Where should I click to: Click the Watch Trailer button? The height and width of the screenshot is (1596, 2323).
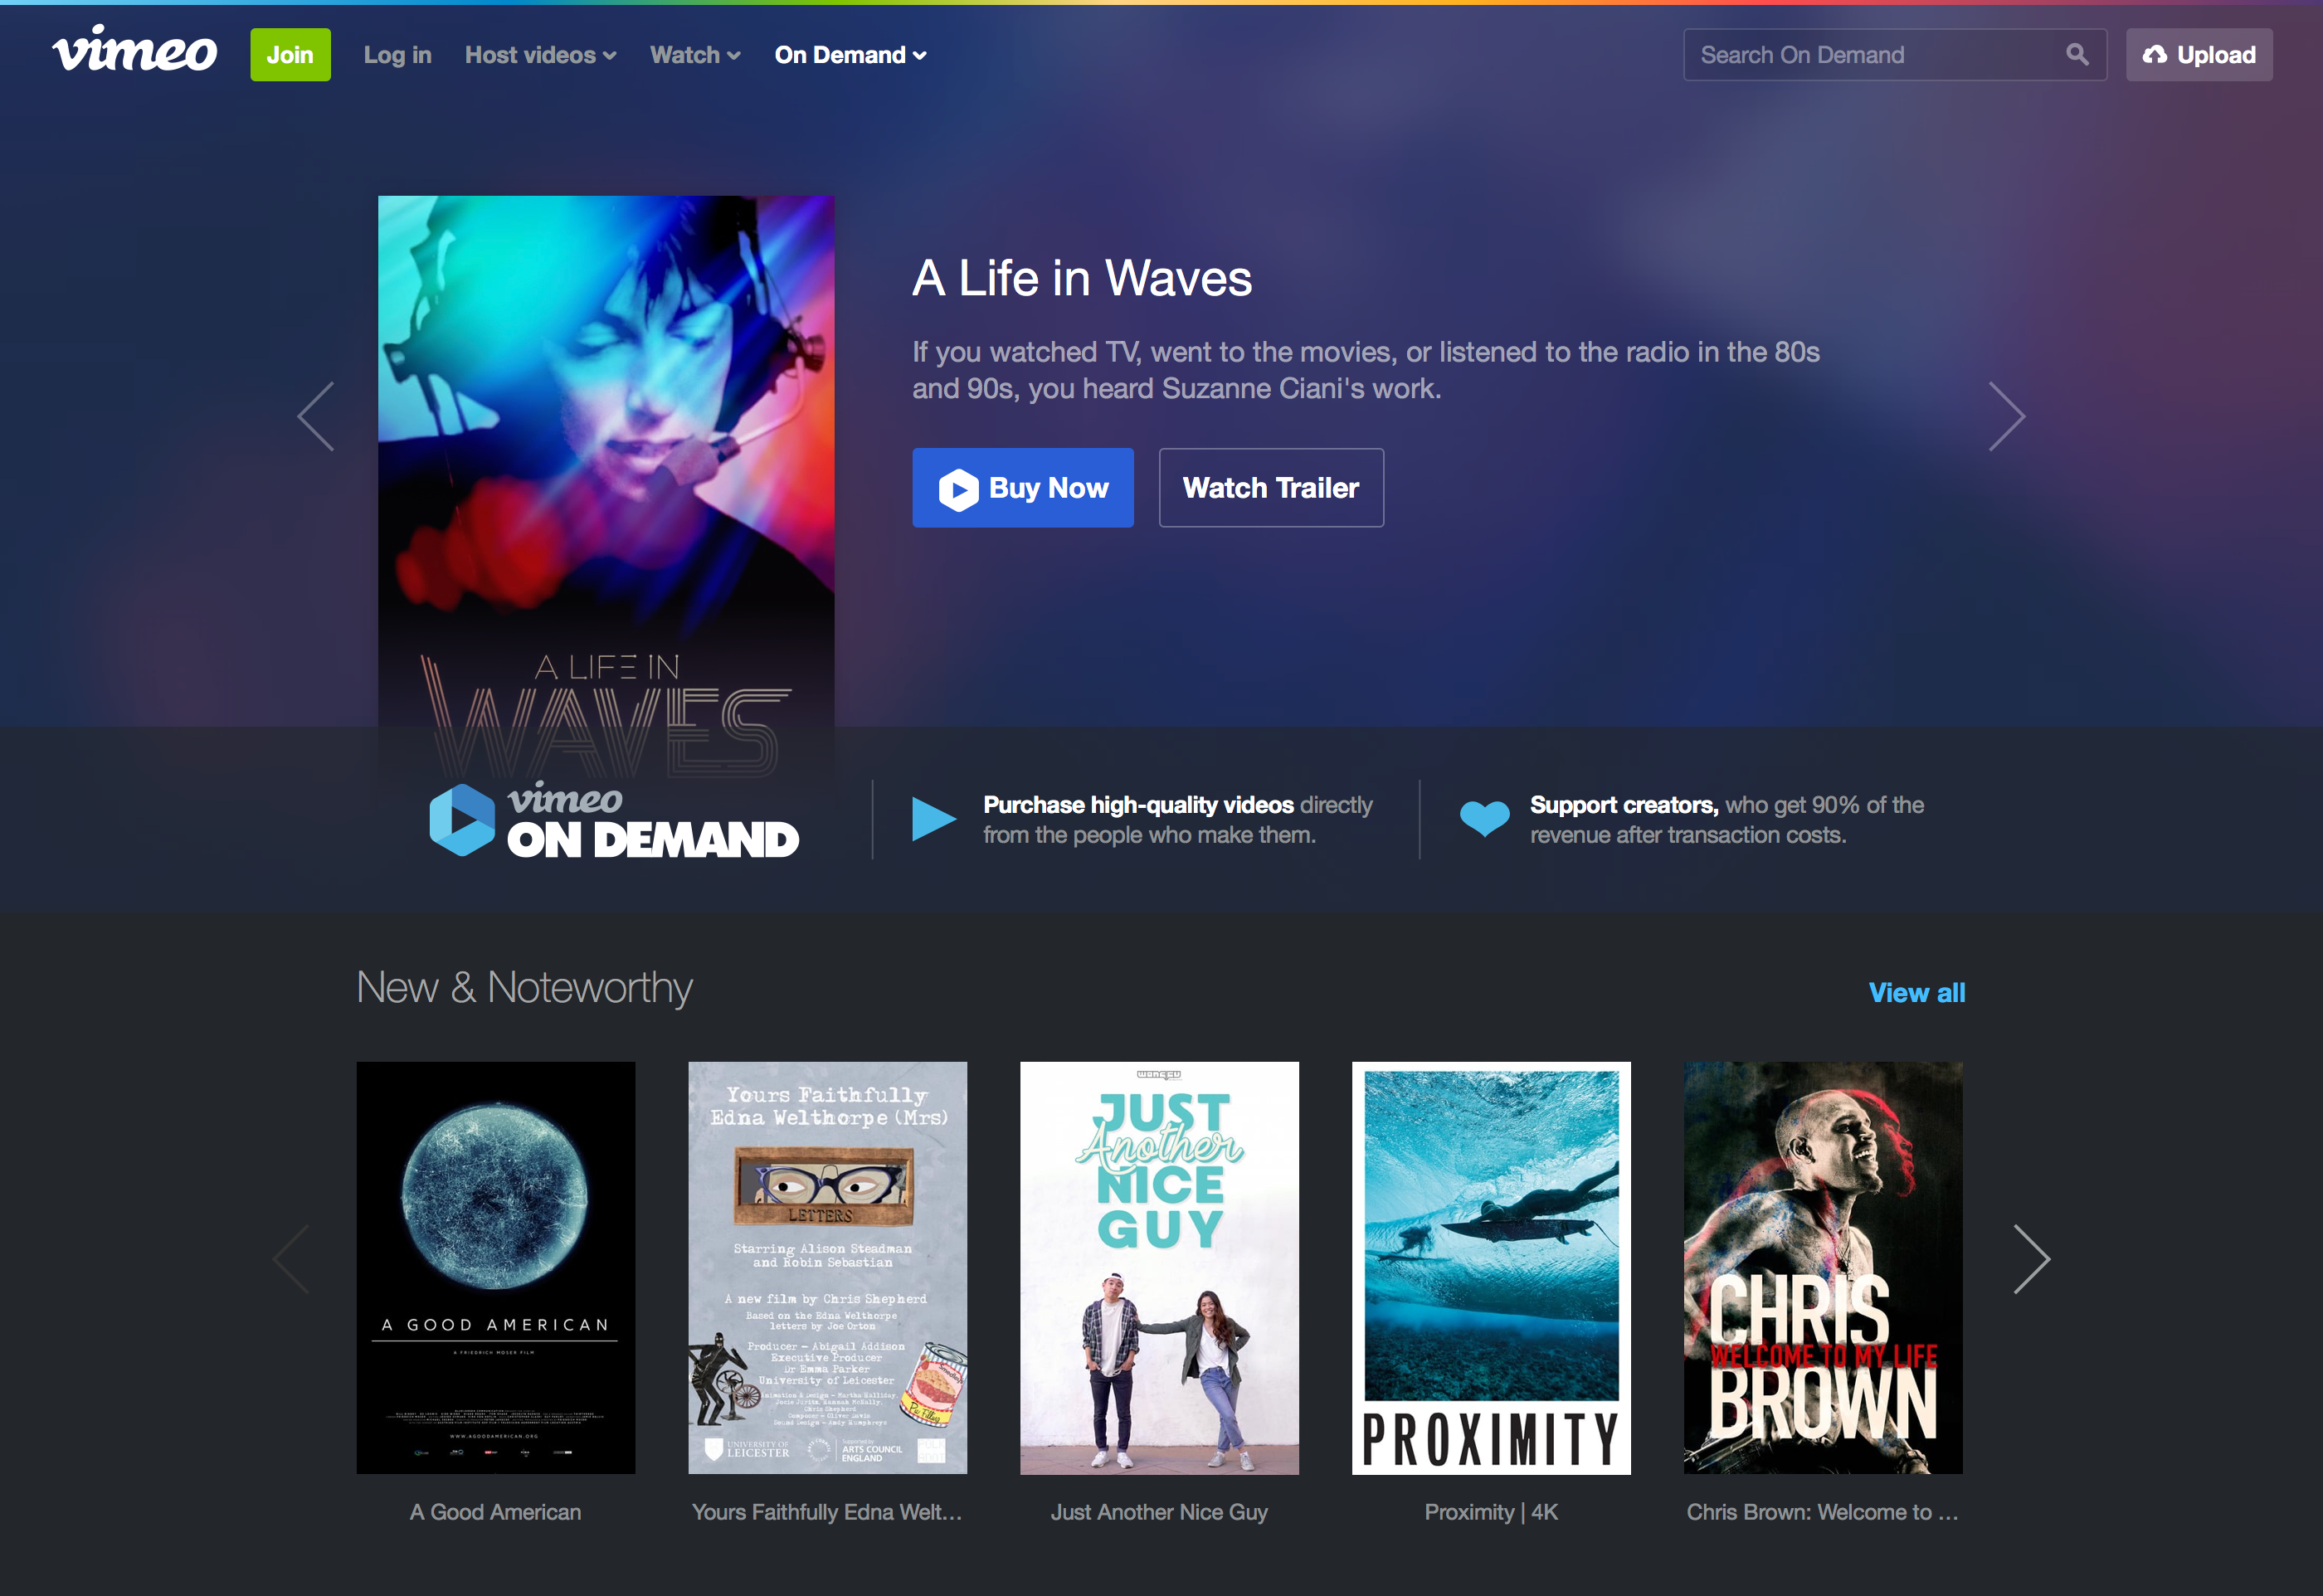(1268, 487)
